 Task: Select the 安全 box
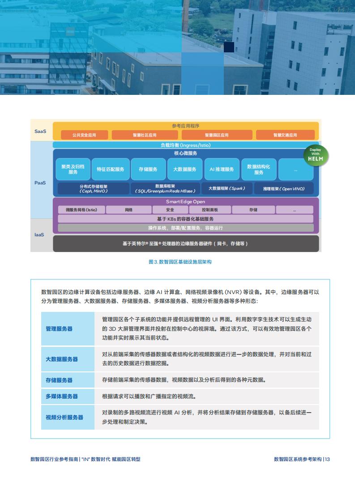tap(170, 209)
